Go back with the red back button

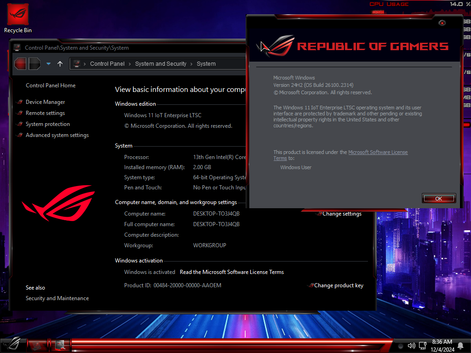pos(20,63)
